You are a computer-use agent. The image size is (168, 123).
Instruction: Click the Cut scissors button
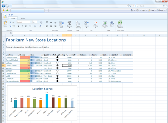click(12, 22)
